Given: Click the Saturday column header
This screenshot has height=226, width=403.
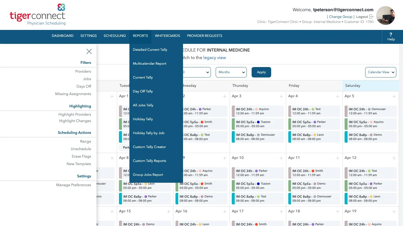Looking at the screenshot, I should [371, 86].
